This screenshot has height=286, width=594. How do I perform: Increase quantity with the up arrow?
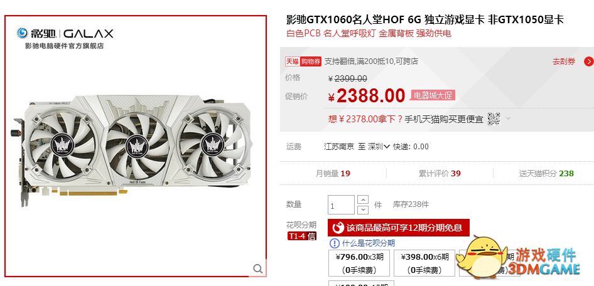click(x=363, y=199)
